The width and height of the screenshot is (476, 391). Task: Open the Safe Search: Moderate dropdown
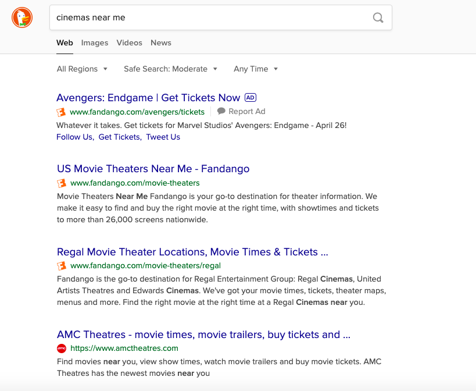pyautogui.click(x=170, y=69)
